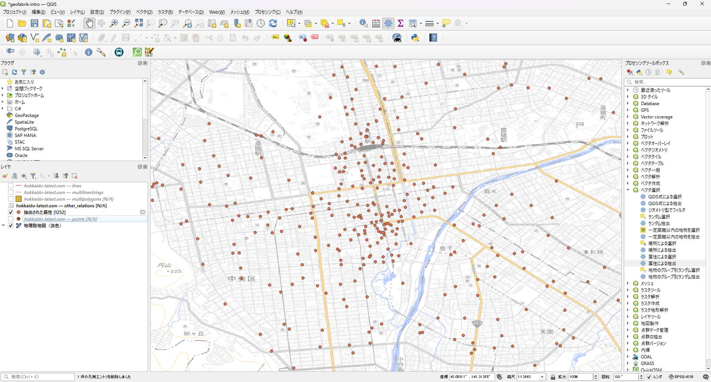This screenshot has width=711, height=382.
Task: Toggle the scale lock padlock
Action: (x=553, y=377)
